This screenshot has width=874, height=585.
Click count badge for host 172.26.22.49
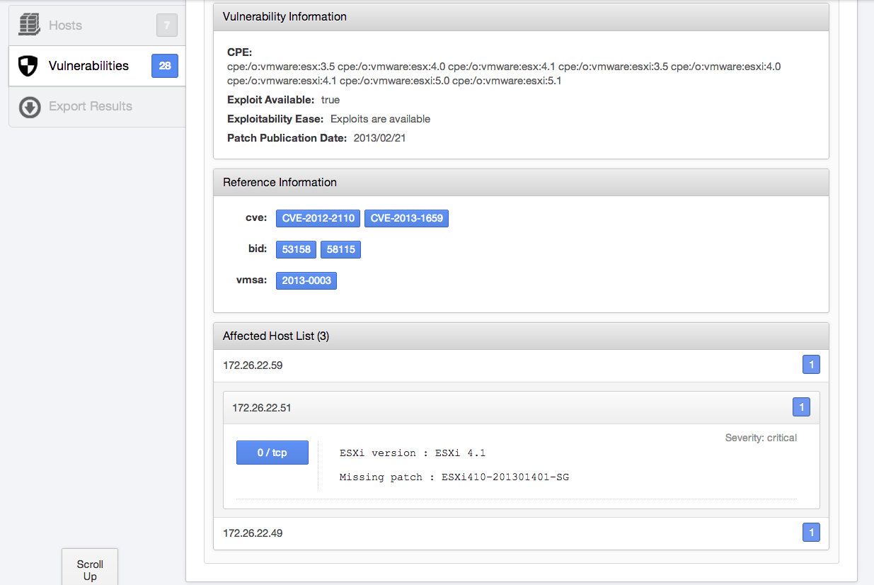811,532
